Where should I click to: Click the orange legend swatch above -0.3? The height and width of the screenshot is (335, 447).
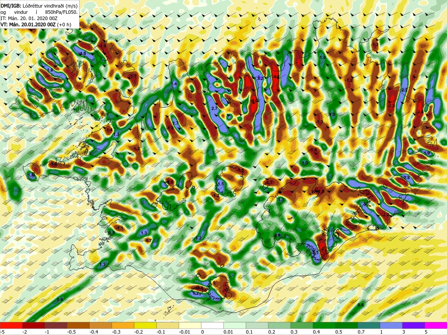tap(123, 325)
